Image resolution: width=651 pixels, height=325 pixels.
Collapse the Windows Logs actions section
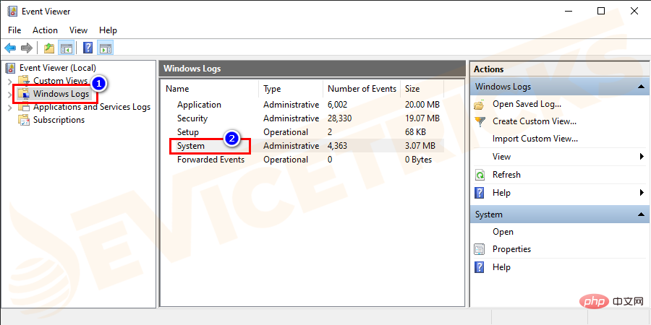click(x=641, y=87)
